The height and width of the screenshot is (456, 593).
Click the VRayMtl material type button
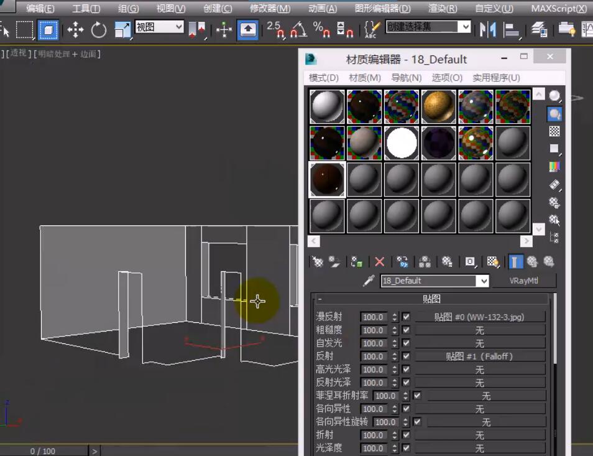tap(523, 281)
